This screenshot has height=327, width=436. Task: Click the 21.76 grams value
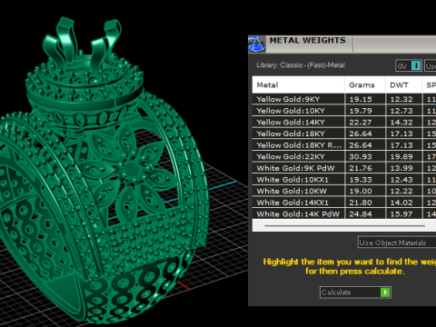tap(361, 168)
